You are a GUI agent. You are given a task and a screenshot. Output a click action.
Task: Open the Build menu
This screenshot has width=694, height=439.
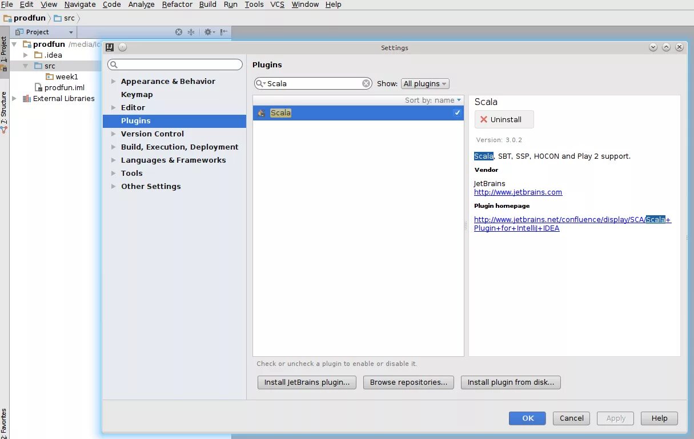point(208,4)
